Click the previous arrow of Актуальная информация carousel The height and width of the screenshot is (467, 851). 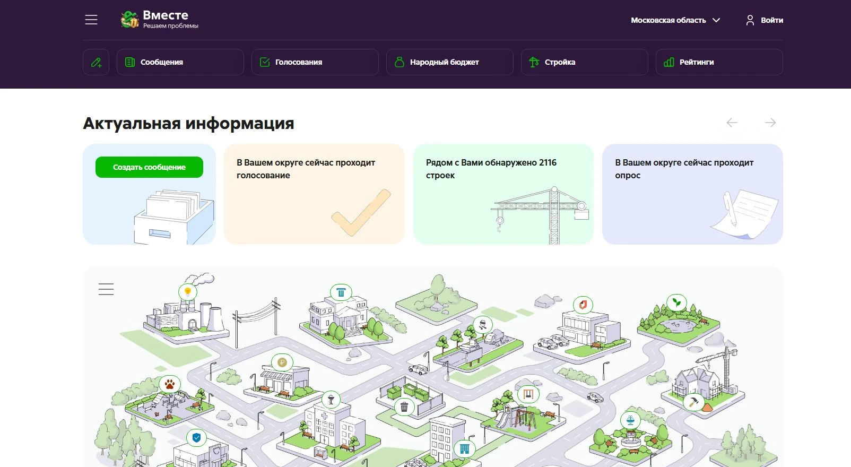[732, 123]
